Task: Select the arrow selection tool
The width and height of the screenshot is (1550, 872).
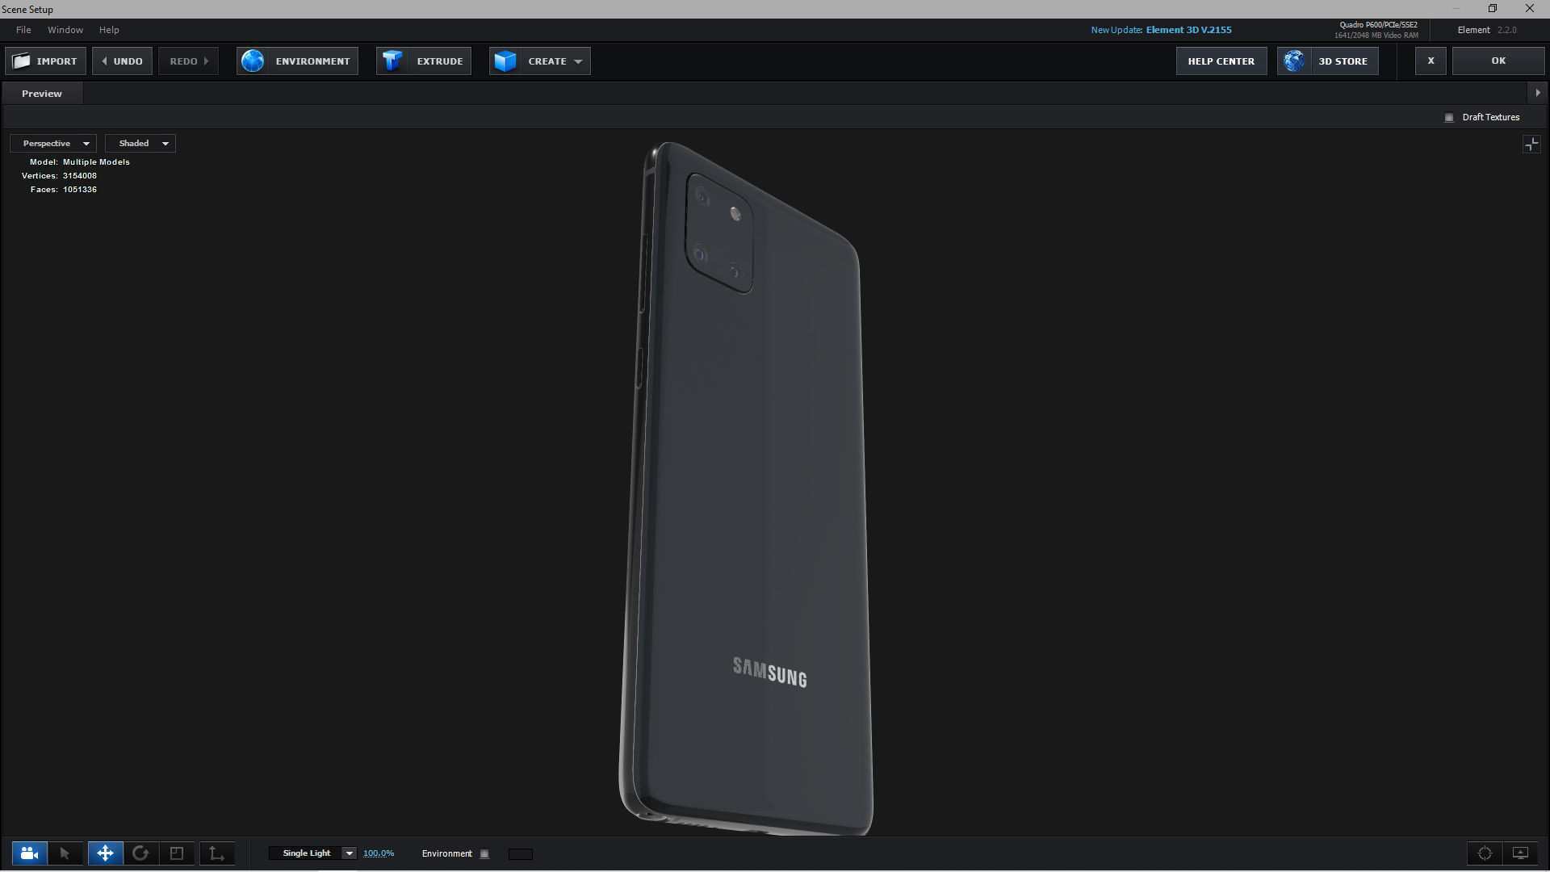Action: [65, 853]
